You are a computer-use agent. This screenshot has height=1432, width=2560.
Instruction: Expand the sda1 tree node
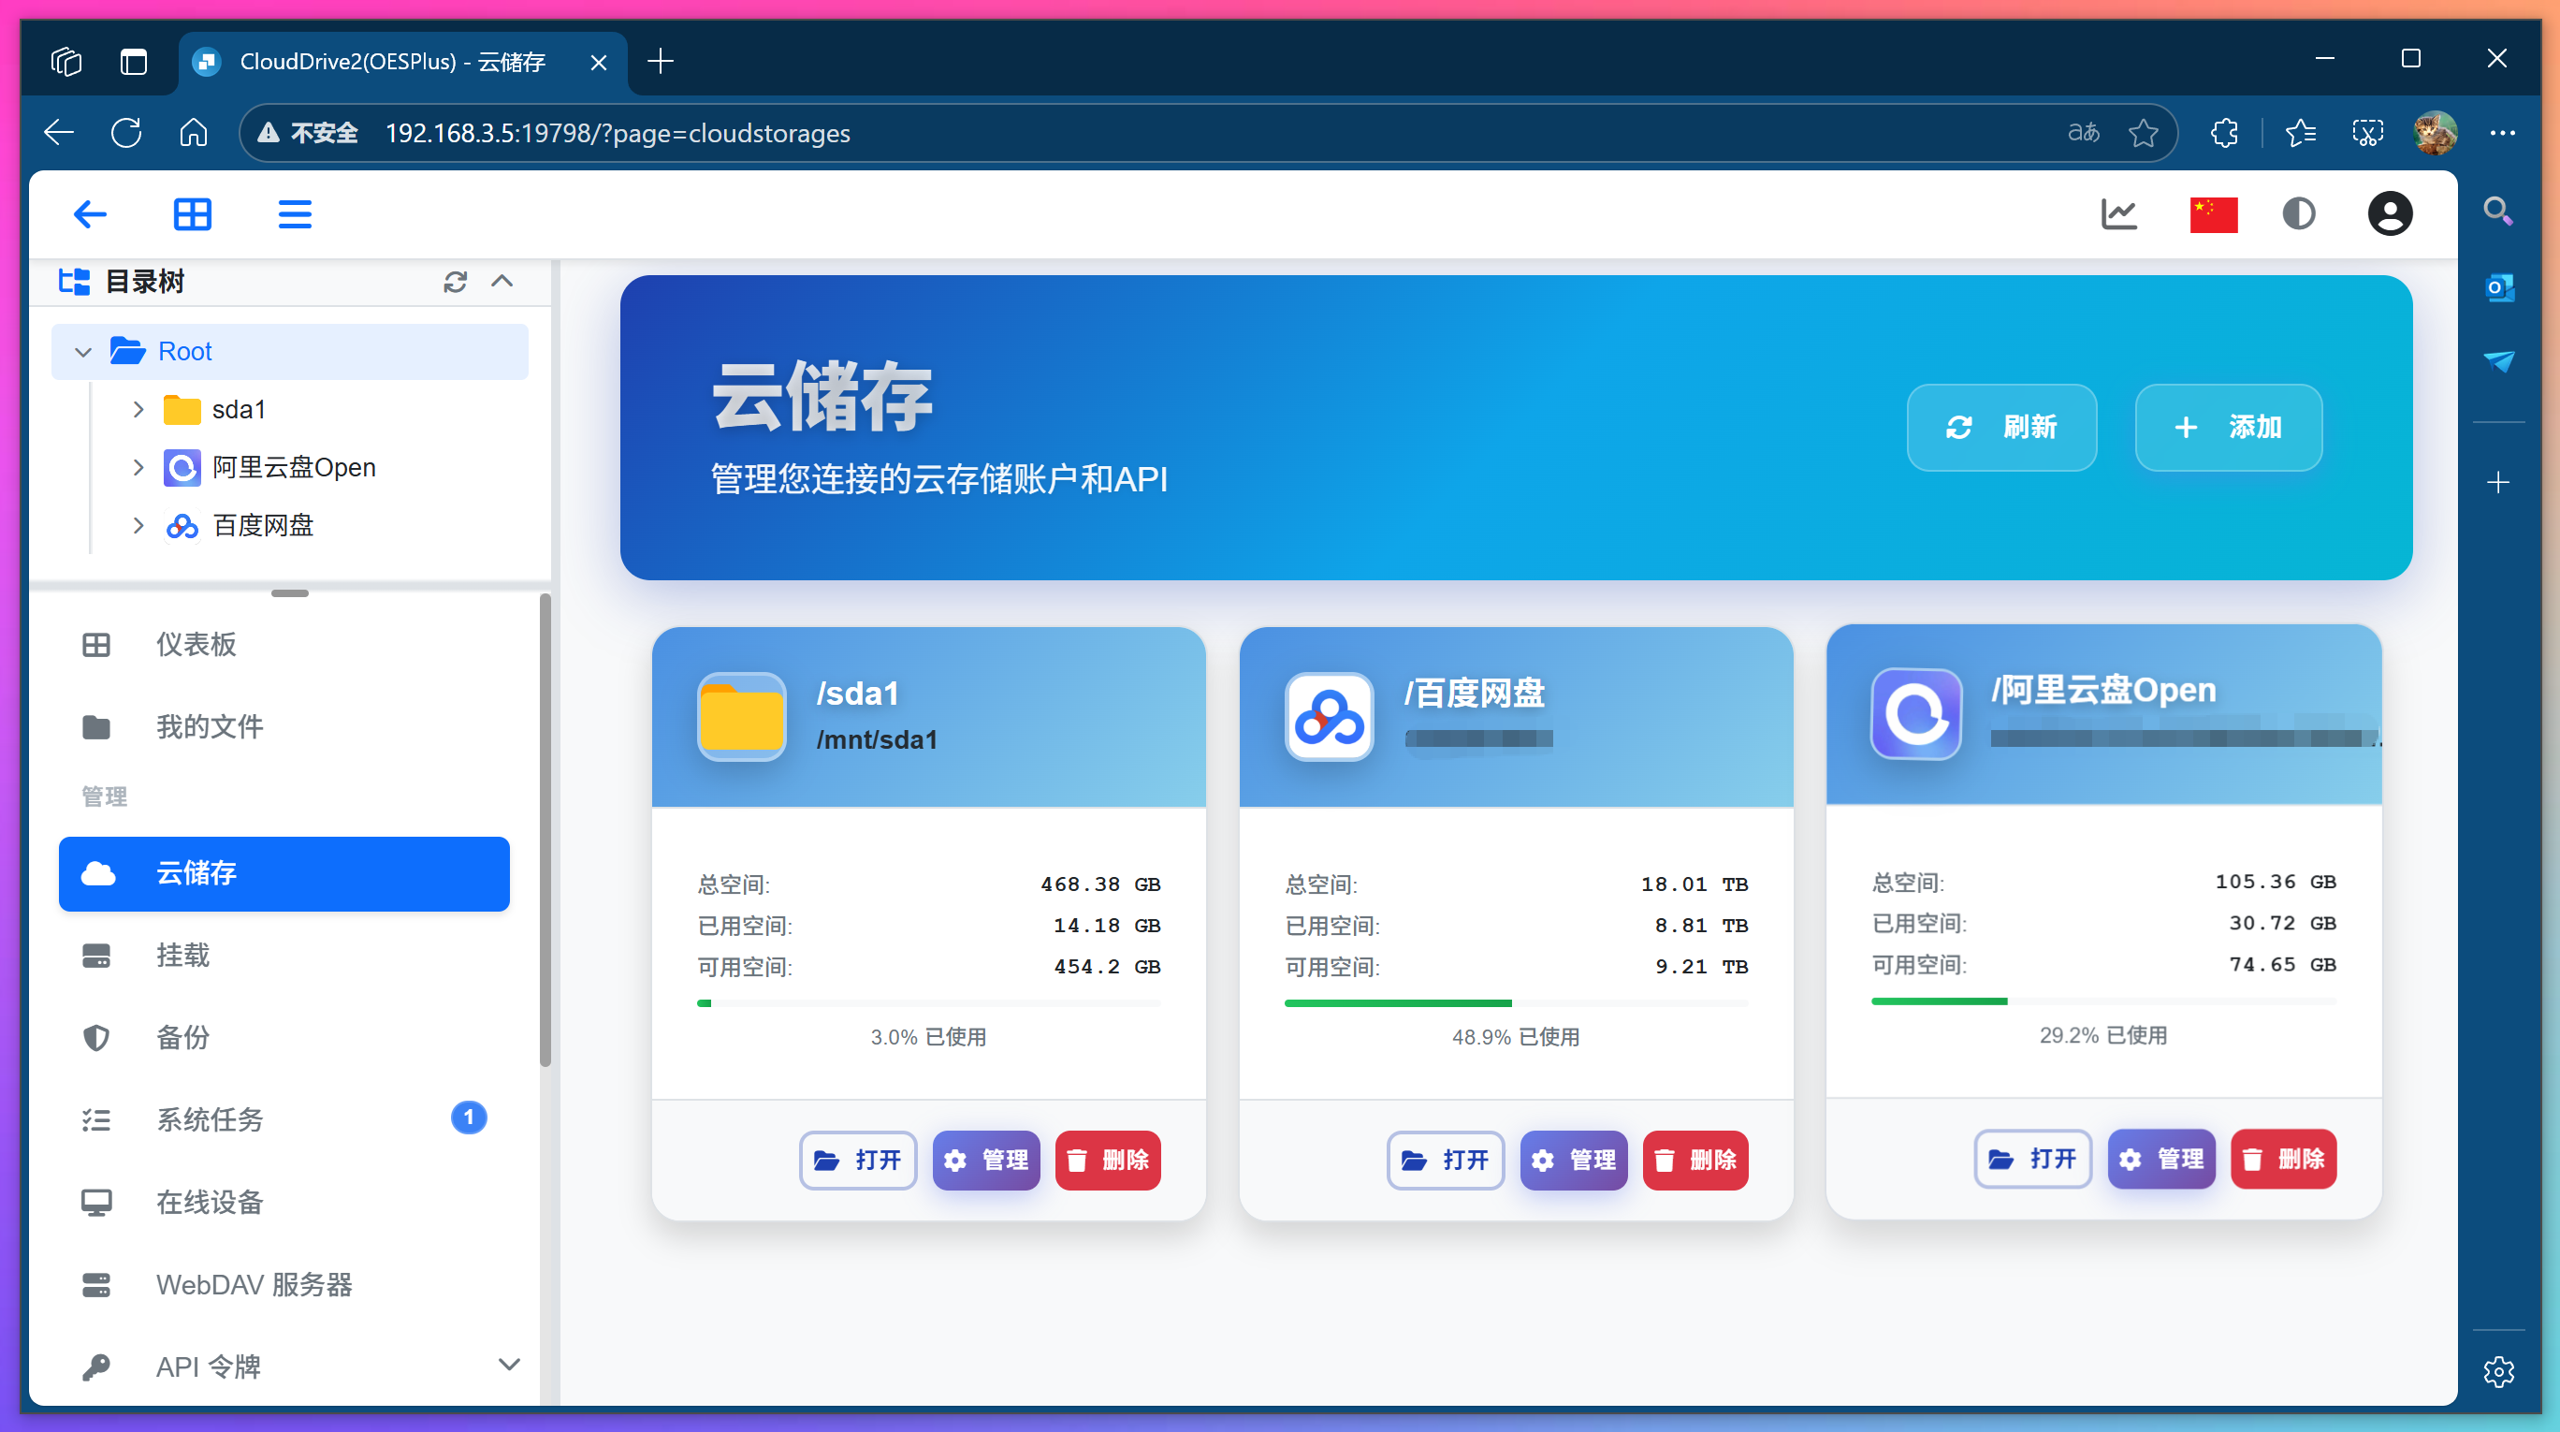tap(138, 408)
